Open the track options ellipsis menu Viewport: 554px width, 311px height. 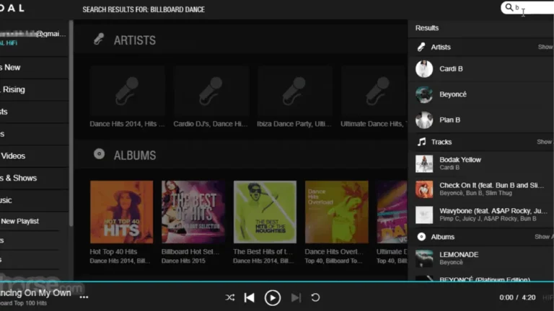pos(84,297)
